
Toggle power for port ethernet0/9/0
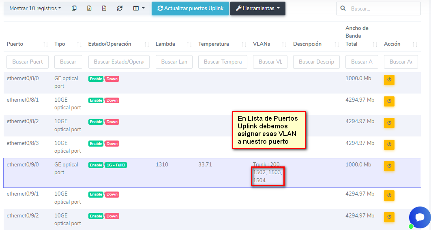tap(389, 166)
